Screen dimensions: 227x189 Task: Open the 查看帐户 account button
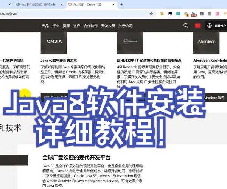pyautogui.click(x=216, y=26)
